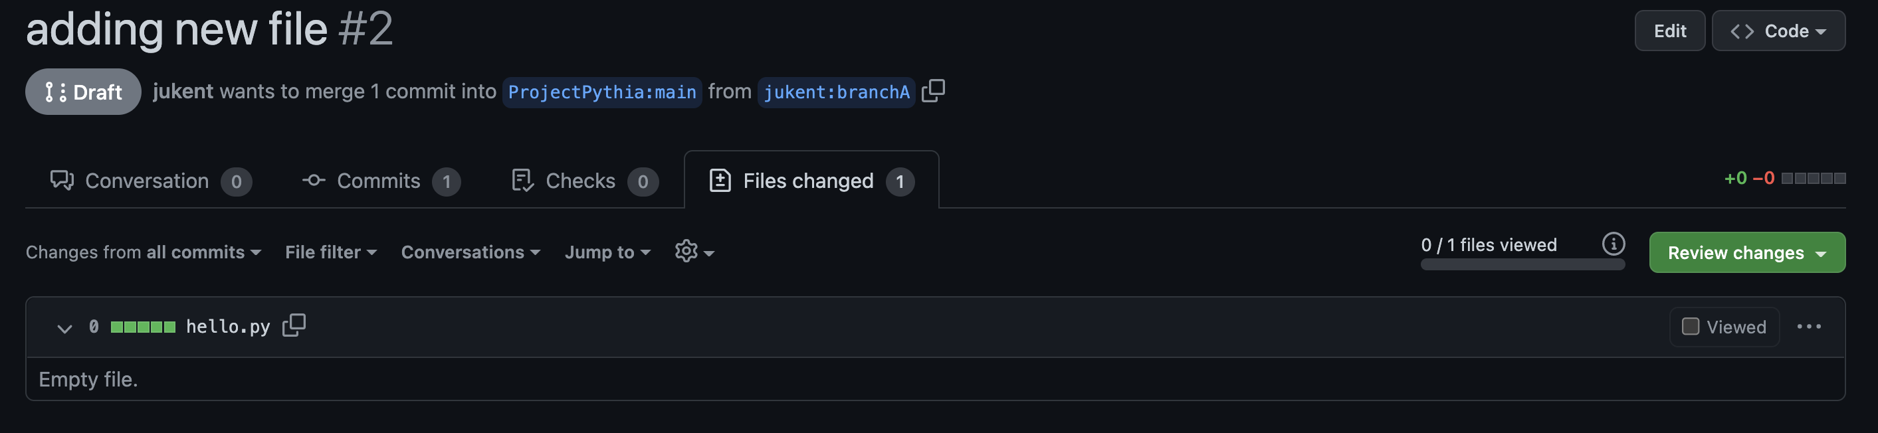The image size is (1878, 433).
Task: Check the Viewed checkbox
Action: (x=1690, y=327)
